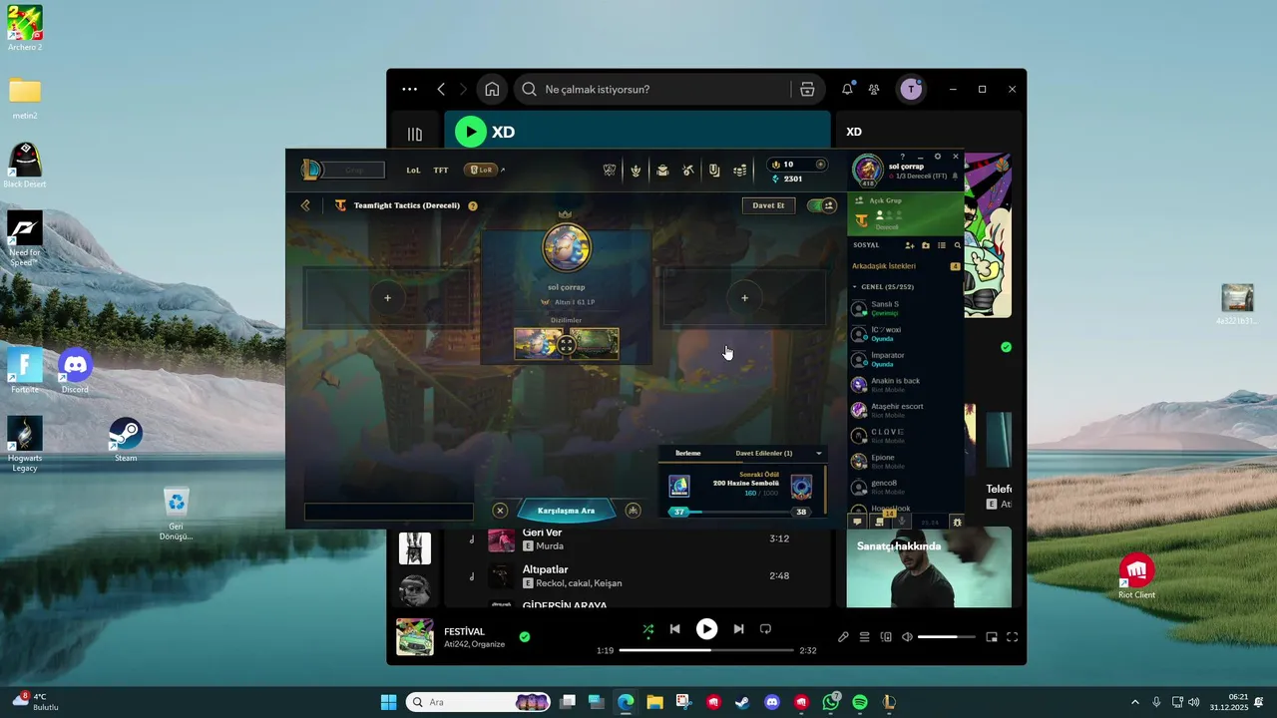This screenshot has height=718, width=1277.
Task: Open Spotify profile avatar T menu
Action: click(x=911, y=90)
